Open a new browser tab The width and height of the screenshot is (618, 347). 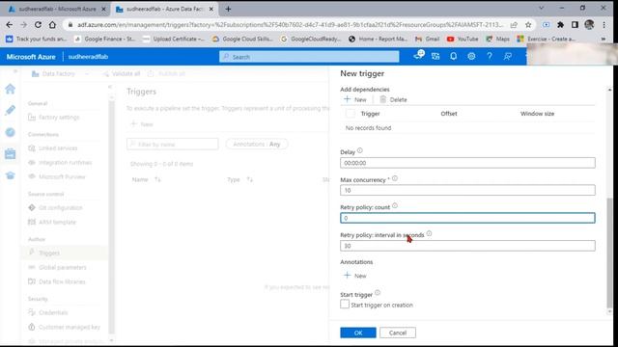228,9
